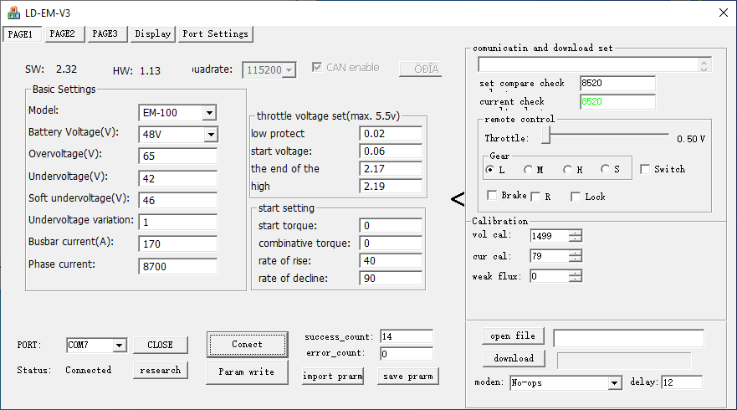Increase weak flux with spinner up arrow

point(575,272)
